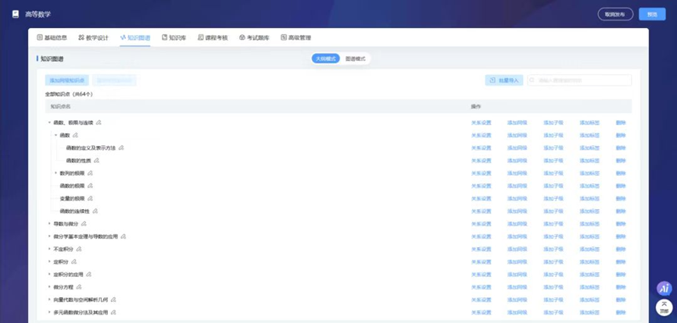Image resolution: width=677 pixels, height=323 pixels.
Task: Open the 课程考核 tab
Action: [213, 38]
